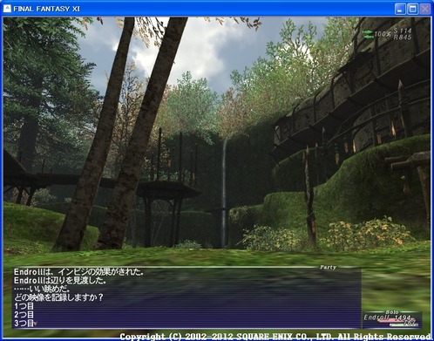Click the Final Fantasy XI title bar icon
Screen dimensions: 434x341
coord(7,9)
